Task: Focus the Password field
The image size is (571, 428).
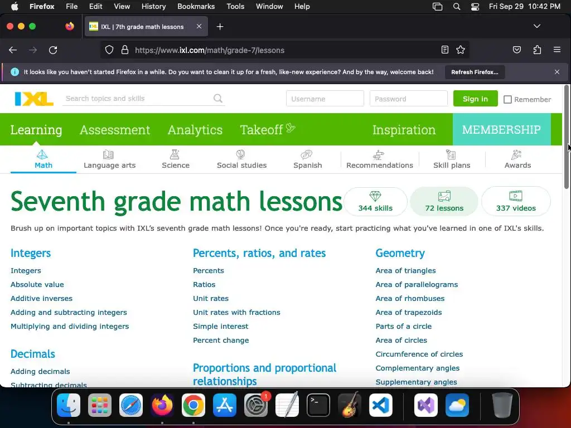Action: tap(408, 99)
